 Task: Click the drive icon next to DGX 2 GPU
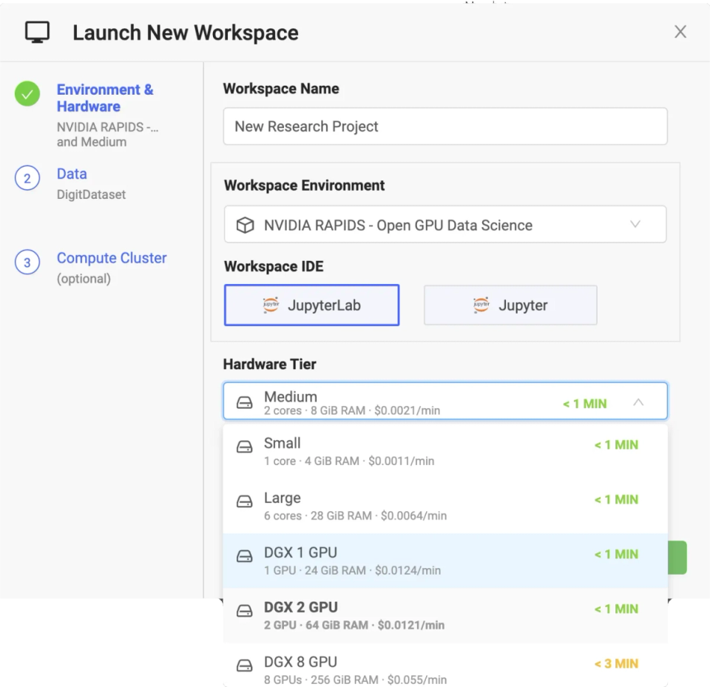(x=245, y=611)
